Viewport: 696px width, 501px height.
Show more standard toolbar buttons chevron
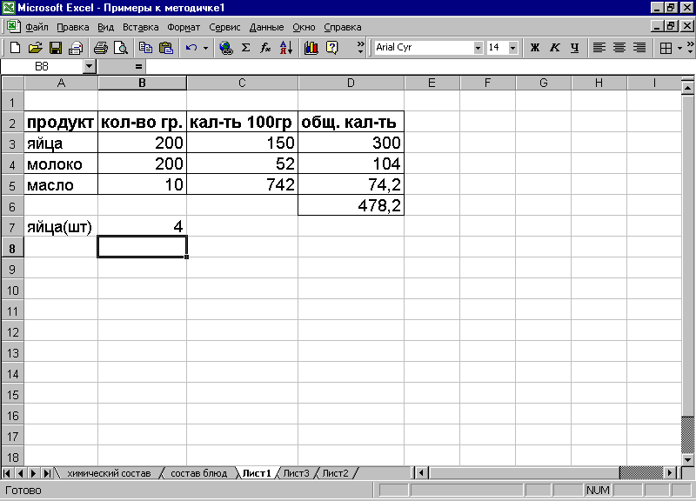point(360,48)
